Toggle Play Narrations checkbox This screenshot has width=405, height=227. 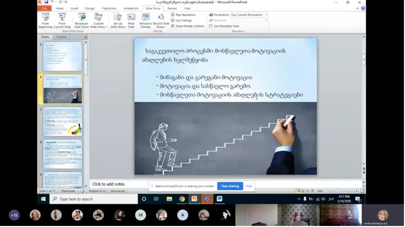[x=173, y=15]
